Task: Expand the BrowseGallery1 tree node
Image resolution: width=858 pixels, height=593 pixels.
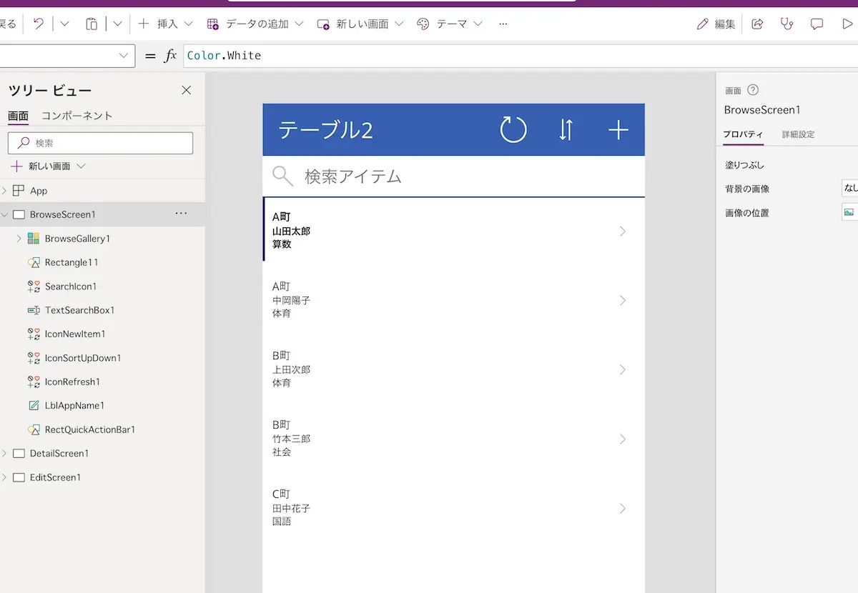Action: tap(19, 239)
